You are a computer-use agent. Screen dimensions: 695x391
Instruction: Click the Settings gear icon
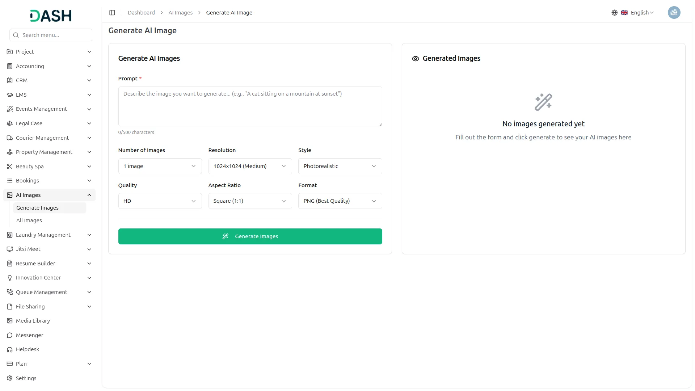point(10,378)
